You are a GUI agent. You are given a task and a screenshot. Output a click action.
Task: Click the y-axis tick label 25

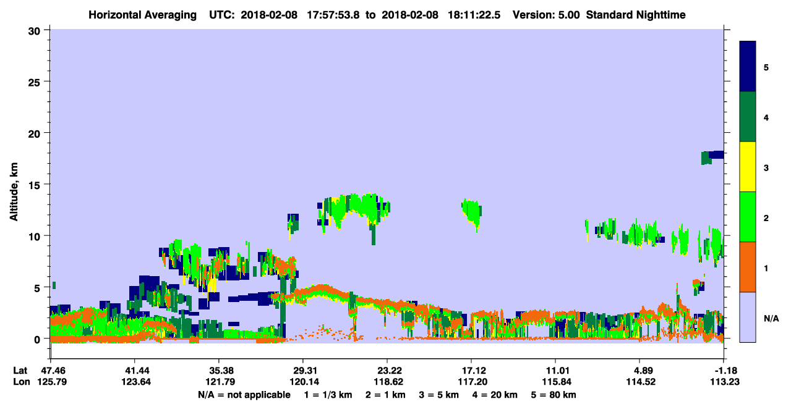[36, 82]
